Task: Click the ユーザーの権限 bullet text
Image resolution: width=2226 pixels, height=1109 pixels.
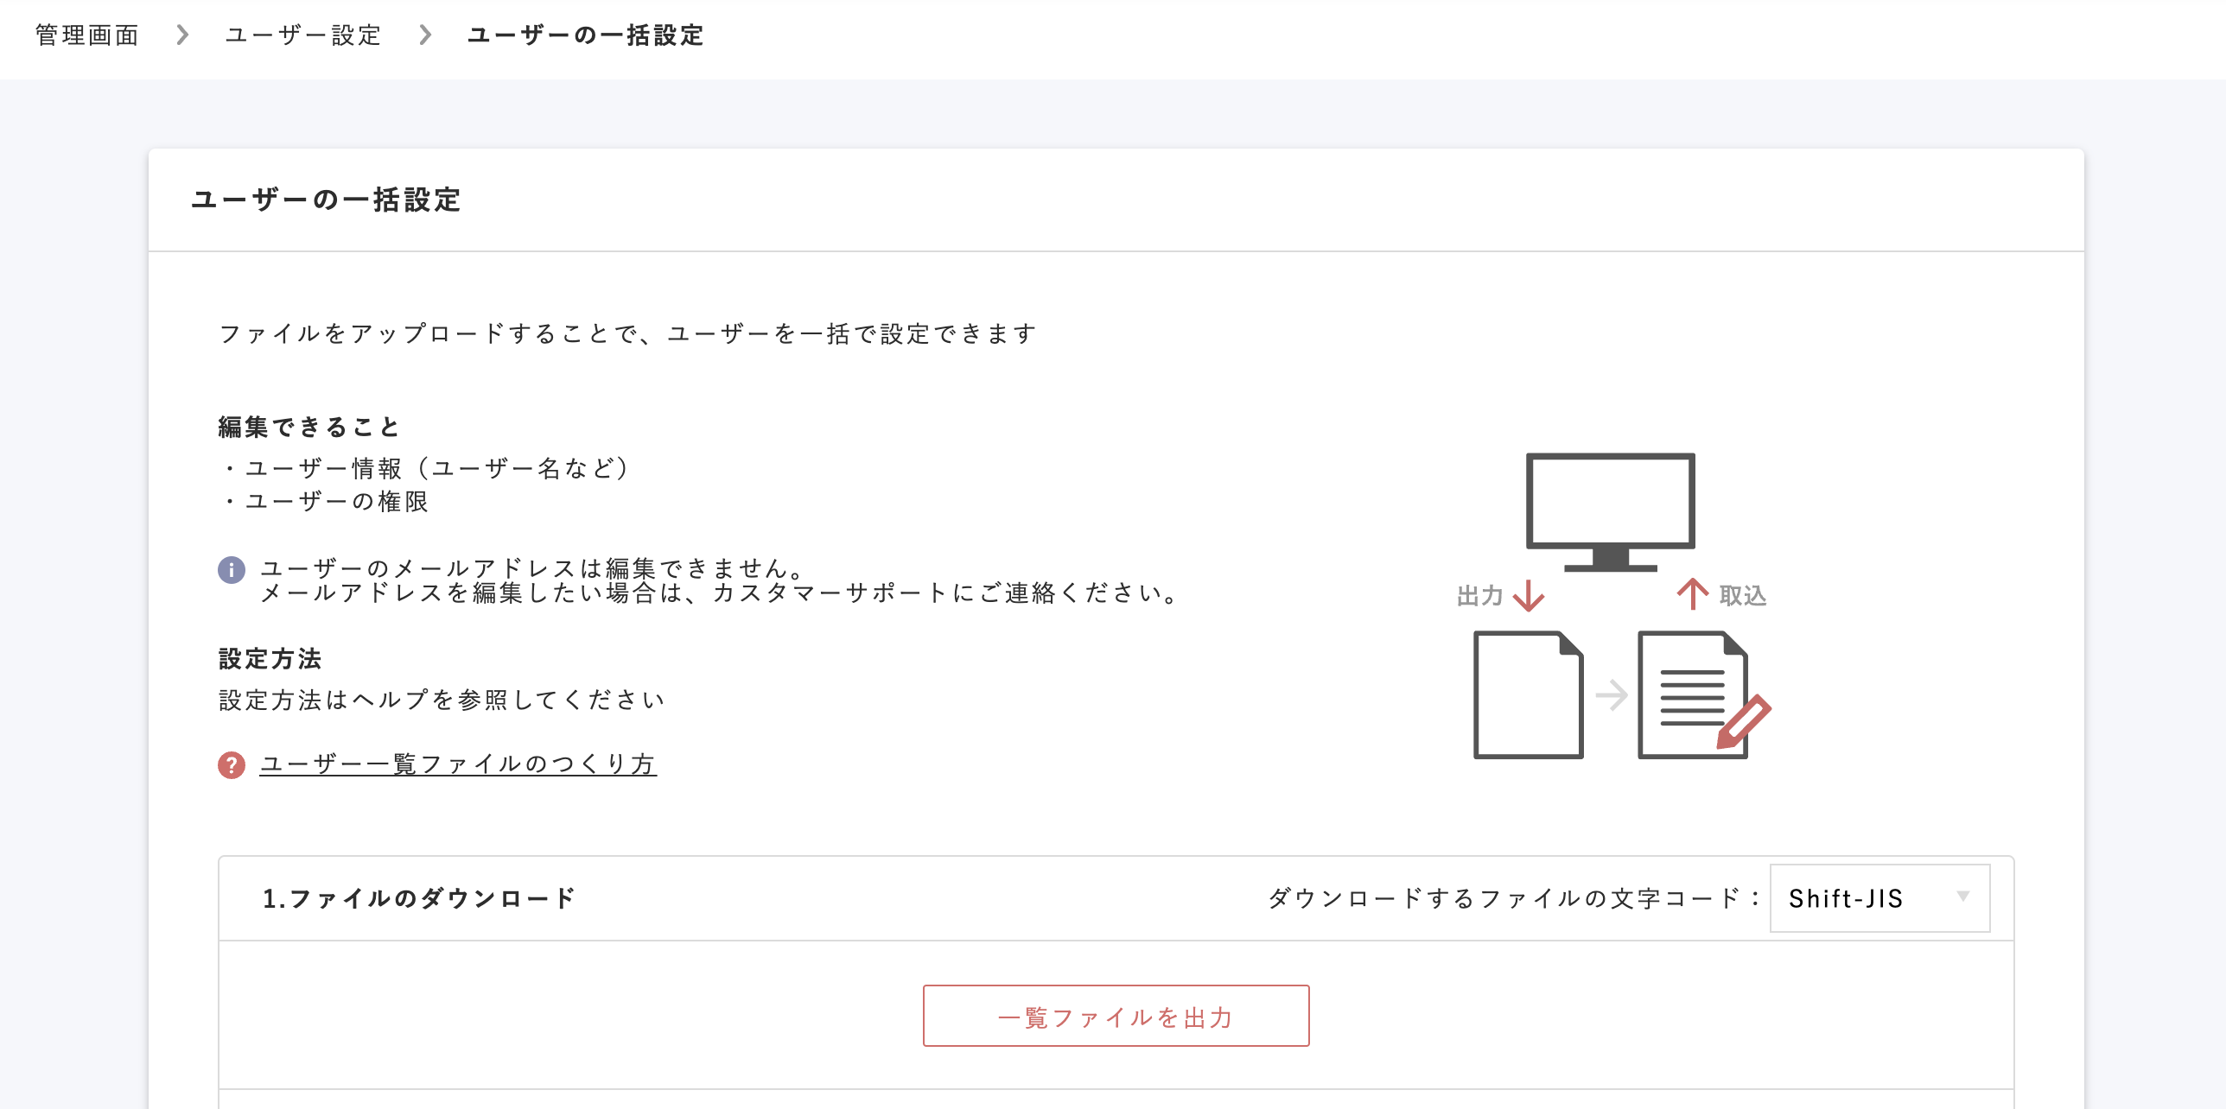Action: click(x=337, y=502)
